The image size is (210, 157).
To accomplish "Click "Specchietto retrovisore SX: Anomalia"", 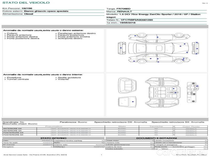I will 178,122.
